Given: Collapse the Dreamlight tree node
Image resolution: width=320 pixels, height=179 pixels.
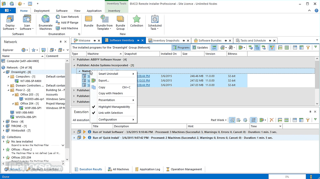Looking at the screenshot, I should click(4, 72).
